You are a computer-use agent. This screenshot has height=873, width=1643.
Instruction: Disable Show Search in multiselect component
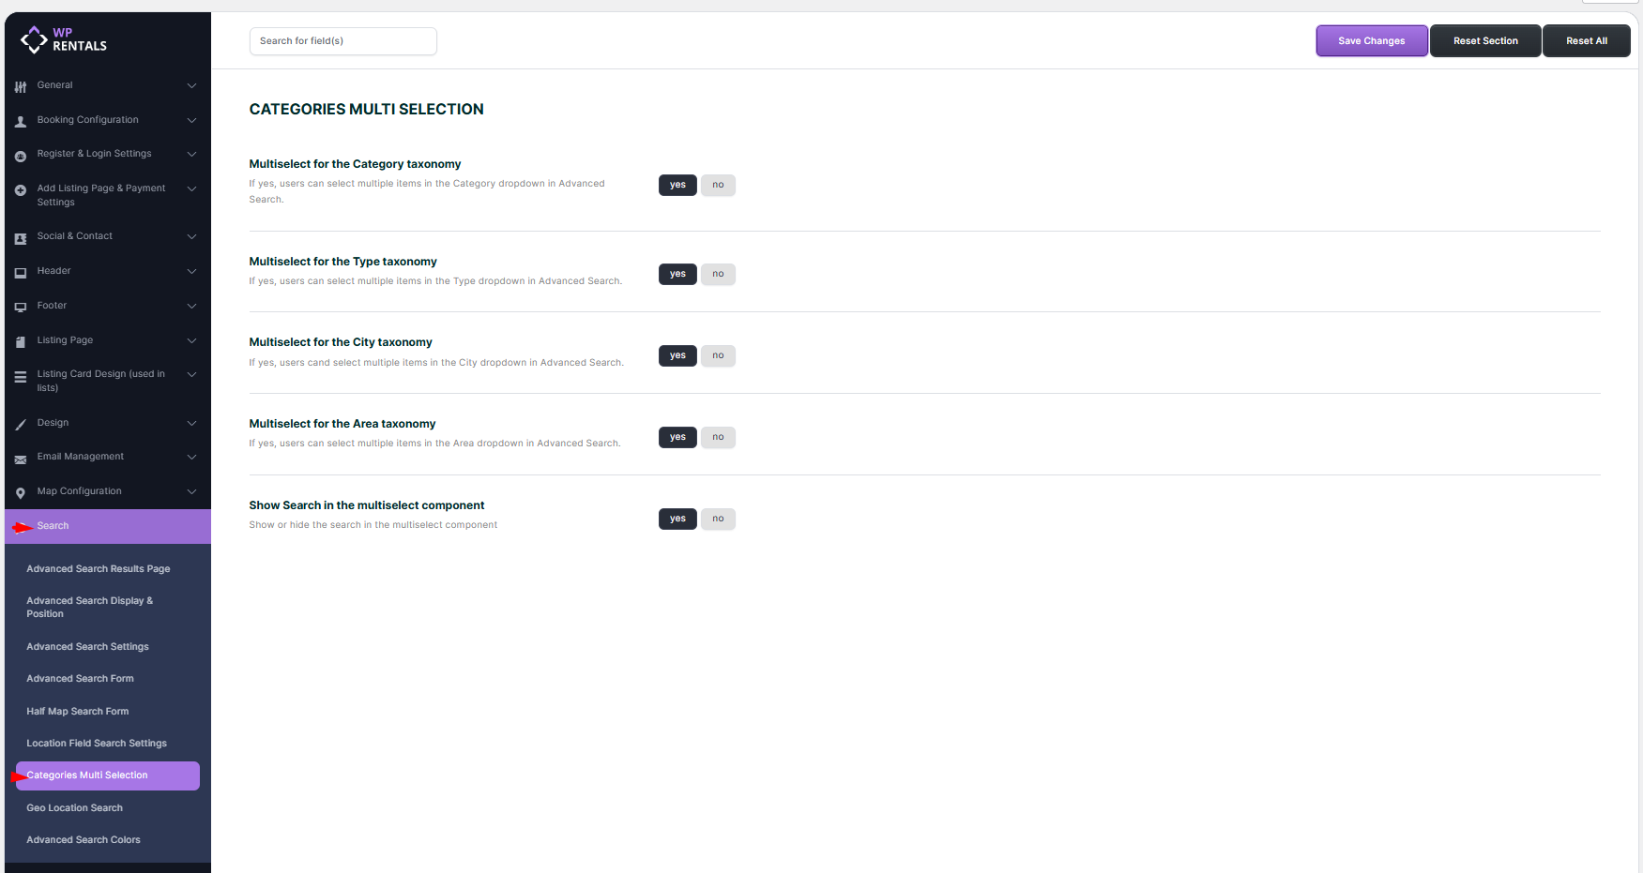pos(718,519)
